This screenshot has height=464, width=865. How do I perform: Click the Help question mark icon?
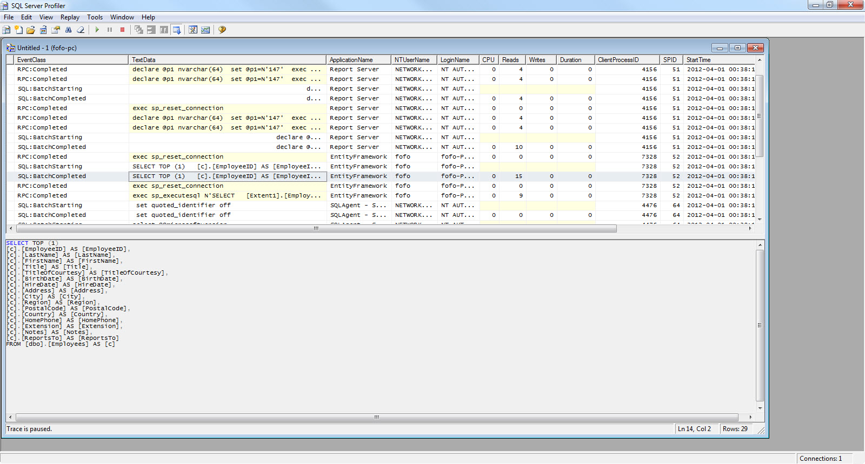tap(222, 30)
